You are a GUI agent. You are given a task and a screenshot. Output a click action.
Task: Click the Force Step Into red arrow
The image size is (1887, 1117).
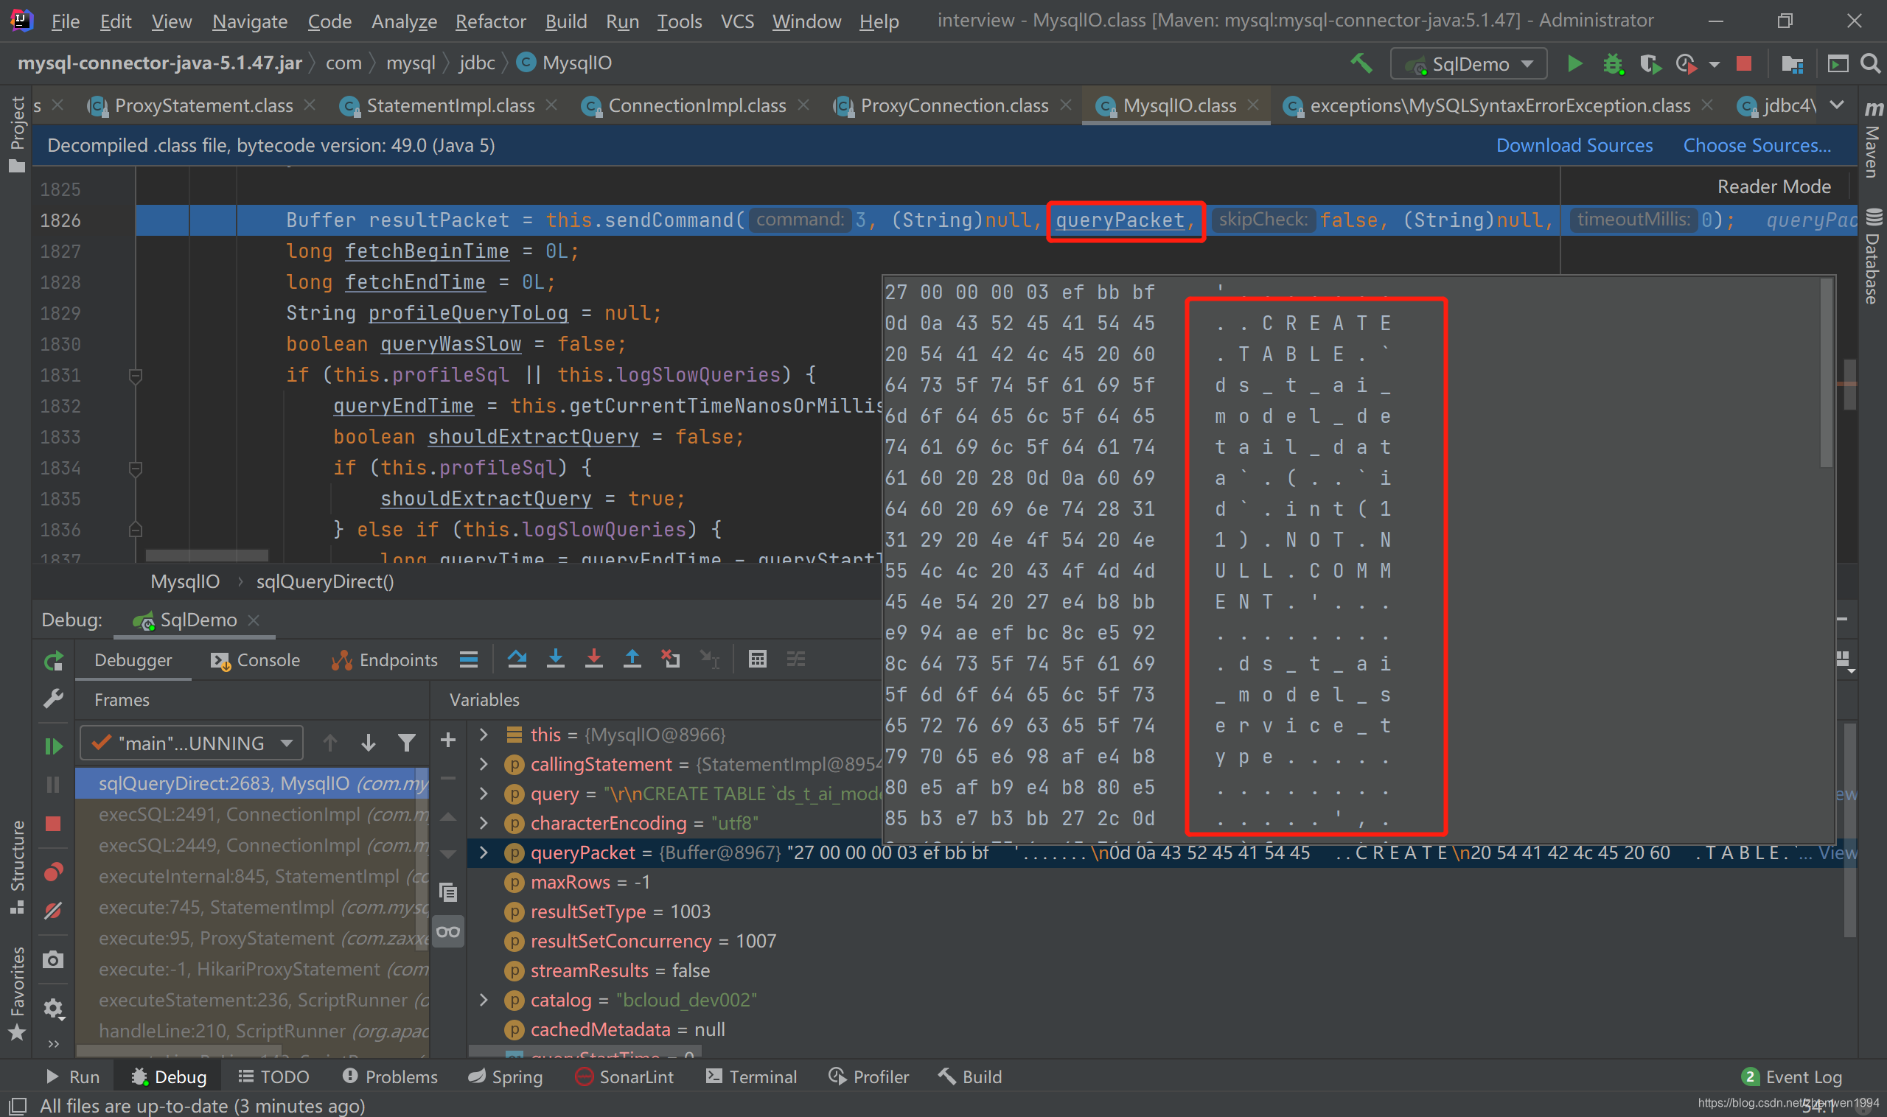[593, 659]
